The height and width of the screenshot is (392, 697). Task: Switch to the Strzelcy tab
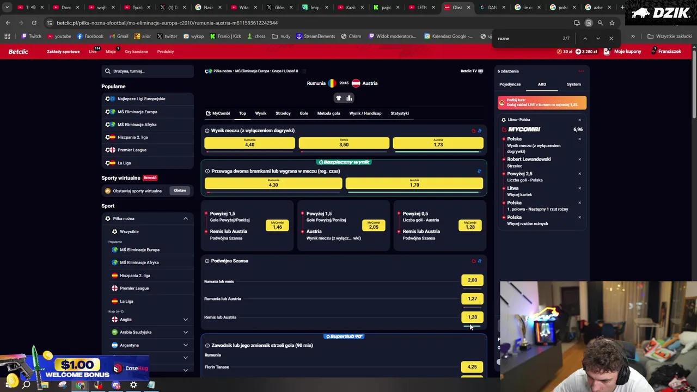pos(283,113)
